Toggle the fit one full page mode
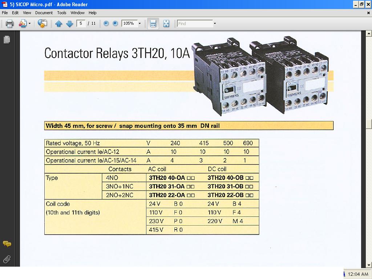Screen dimensions: 372x279 click(x=166, y=24)
